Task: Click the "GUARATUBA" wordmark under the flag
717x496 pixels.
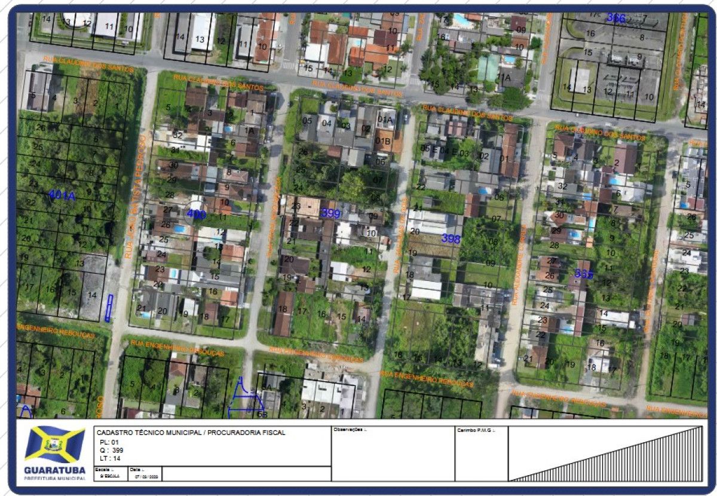Action: (x=54, y=470)
